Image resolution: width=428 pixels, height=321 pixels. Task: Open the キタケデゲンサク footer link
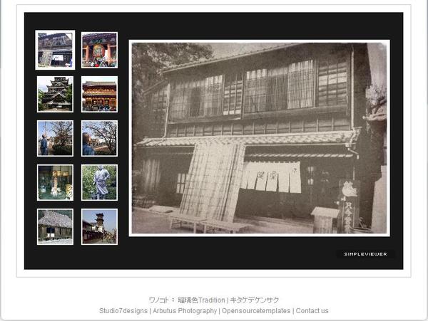(255, 300)
